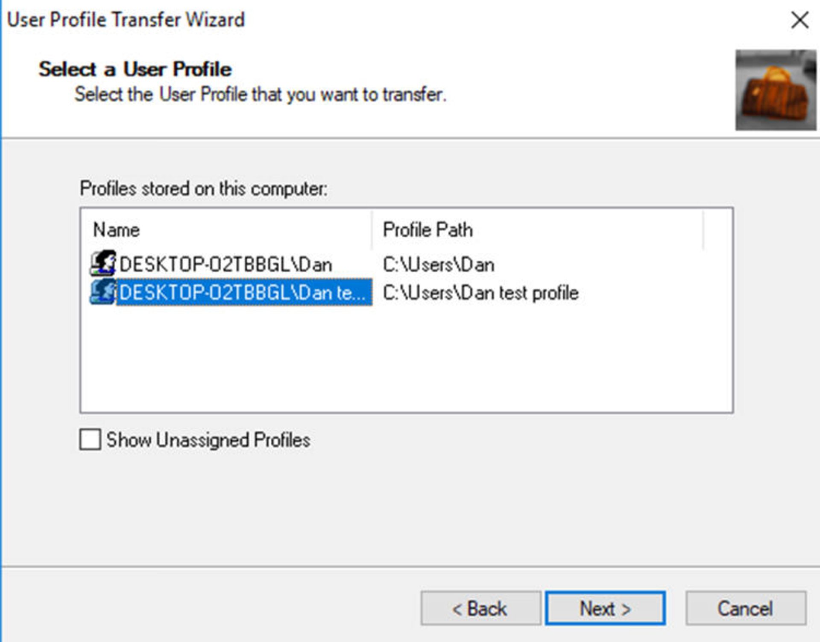Click the Show Unassigned Profiles label text

[x=208, y=440]
